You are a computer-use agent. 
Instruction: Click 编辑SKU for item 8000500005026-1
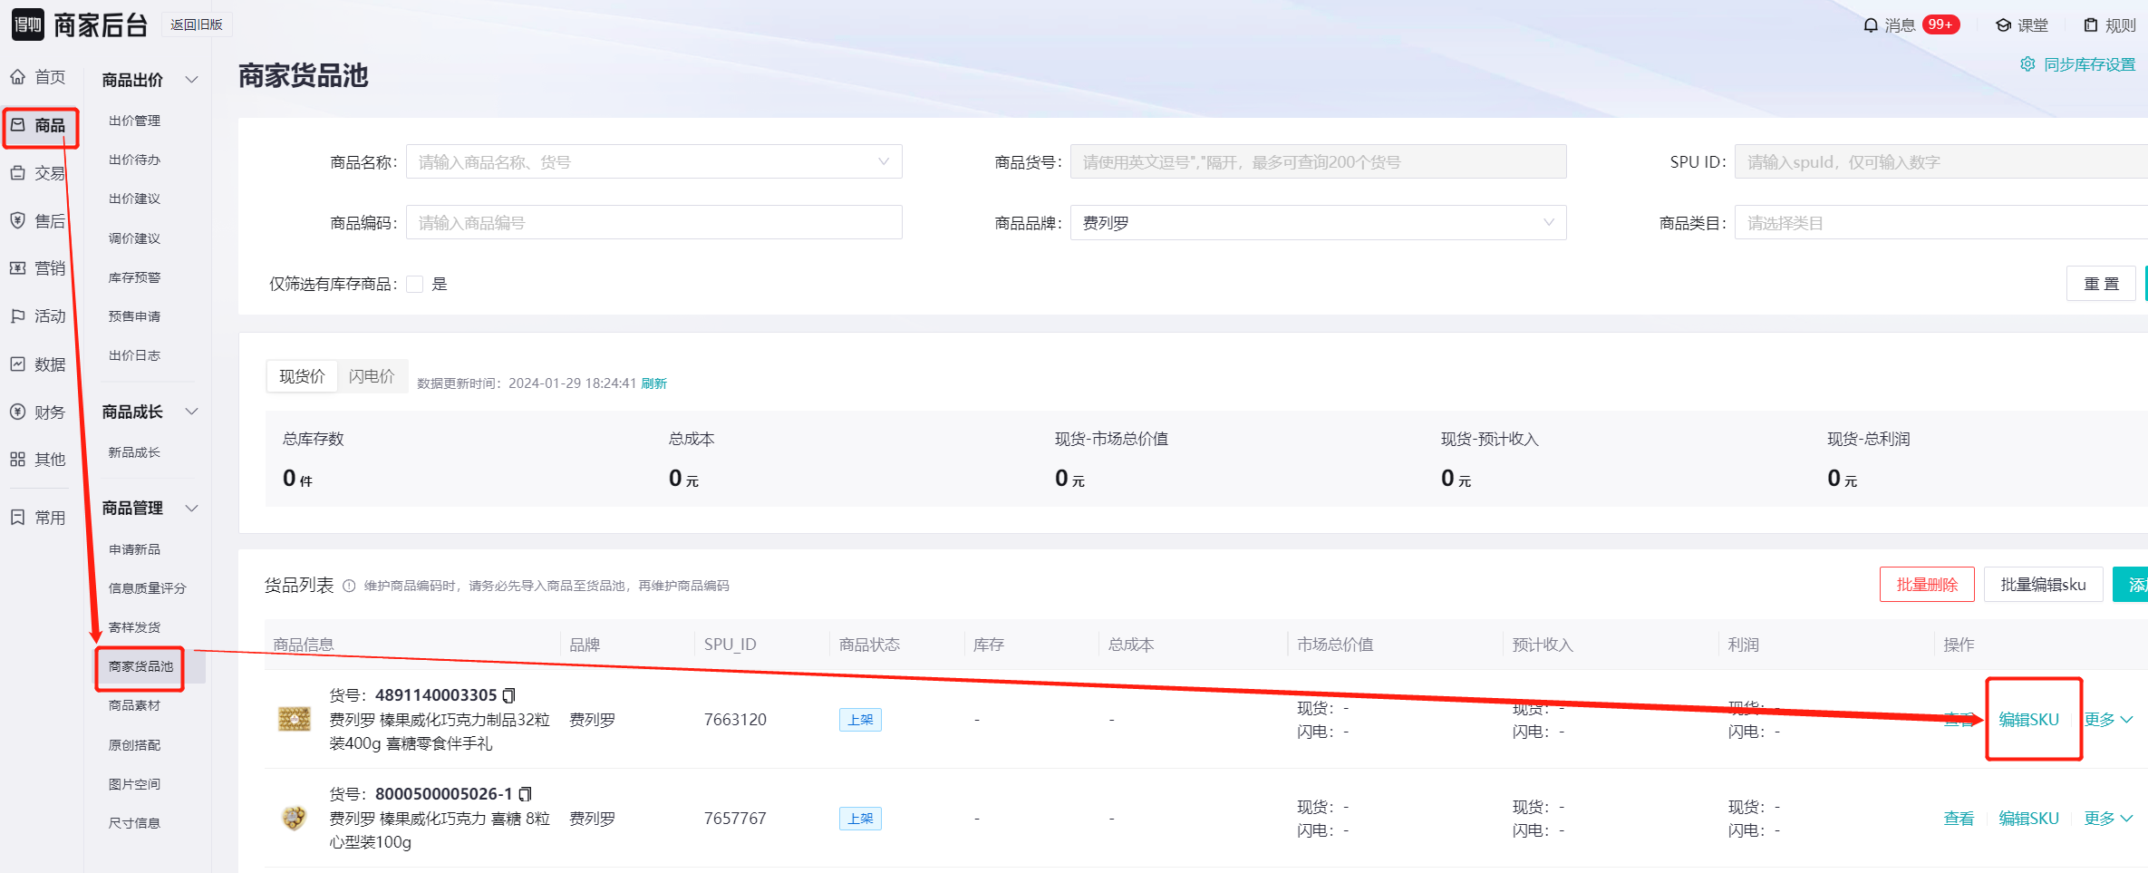(2029, 818)
